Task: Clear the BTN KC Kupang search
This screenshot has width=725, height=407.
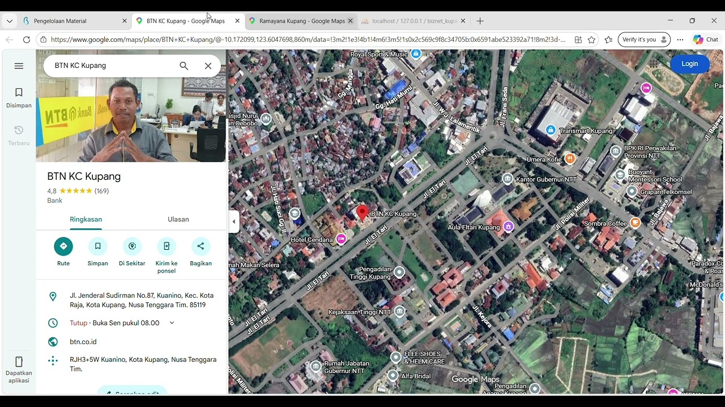Action: pos(208,66)
